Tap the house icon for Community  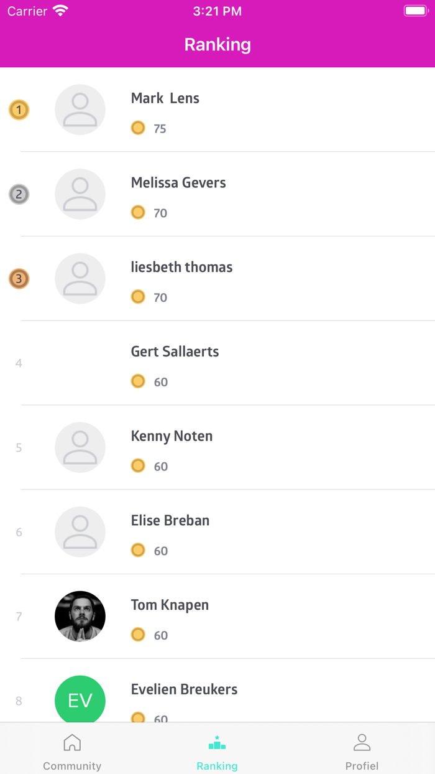[72, 742]
